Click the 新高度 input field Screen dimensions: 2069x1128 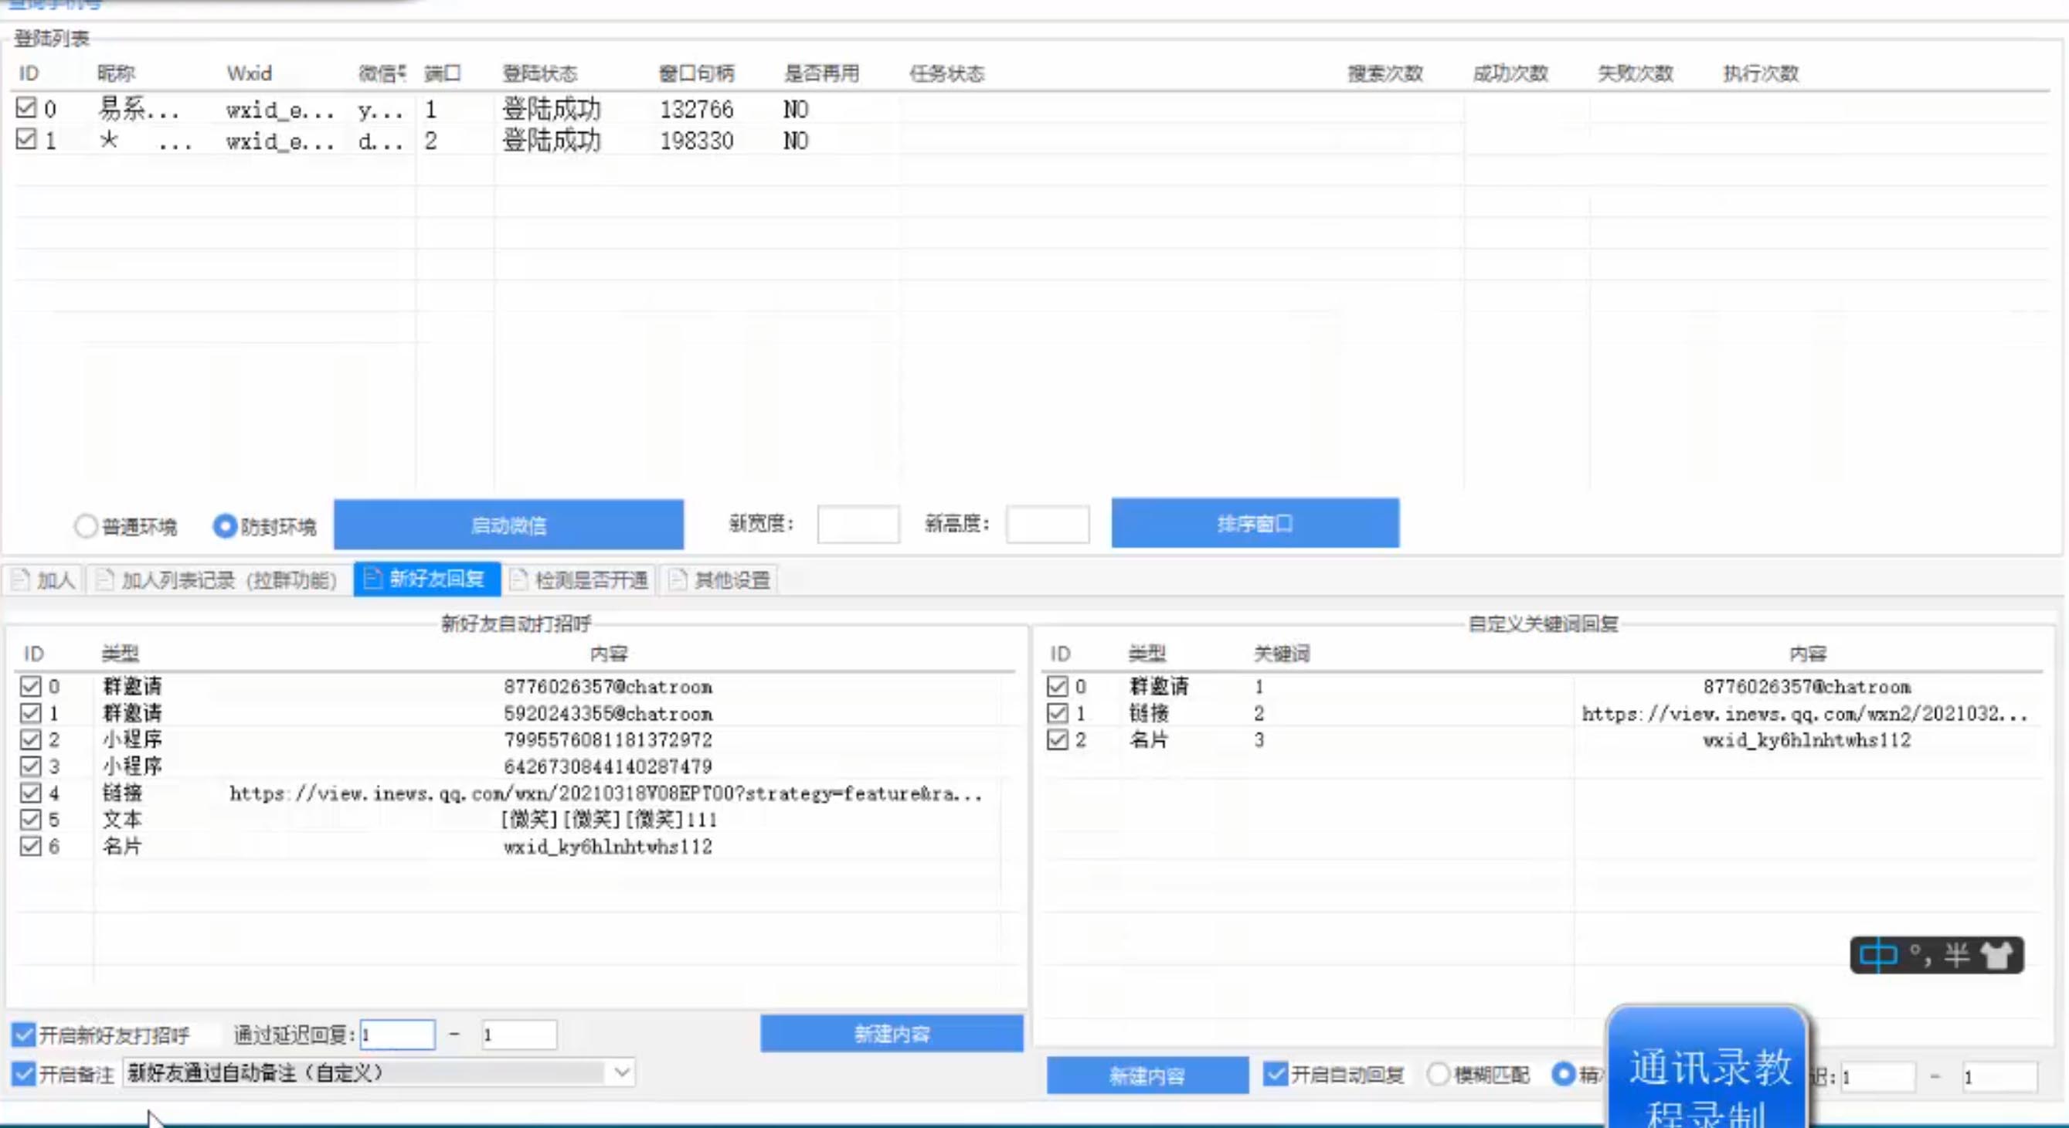coord(1048,525)
